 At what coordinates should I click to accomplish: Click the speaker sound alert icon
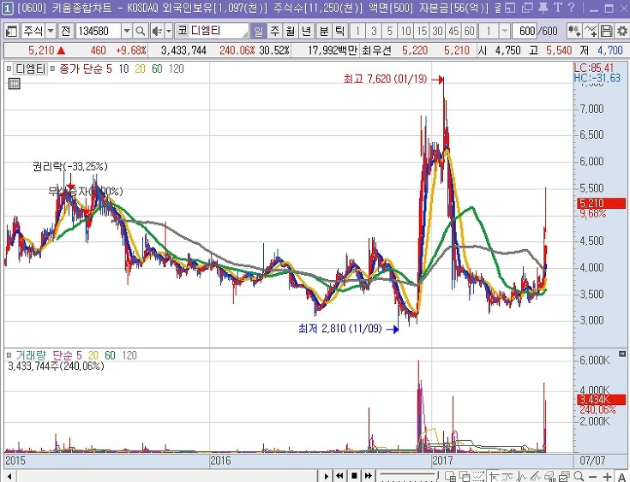point(157,31)
